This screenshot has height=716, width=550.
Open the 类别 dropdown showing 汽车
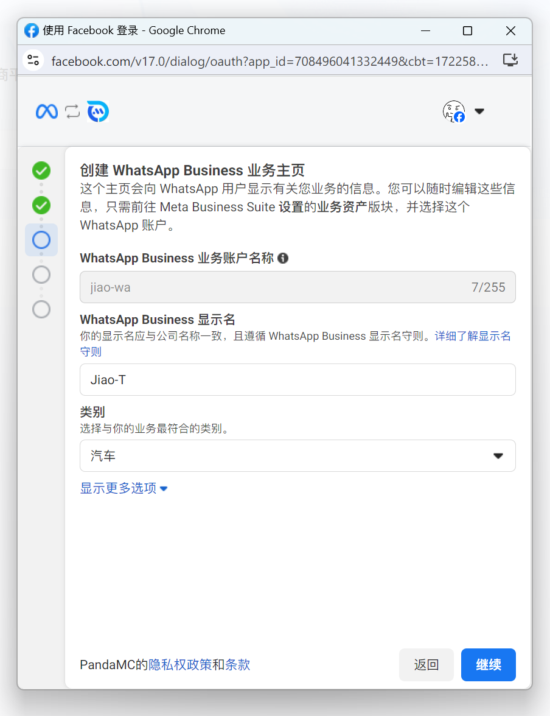298,456
